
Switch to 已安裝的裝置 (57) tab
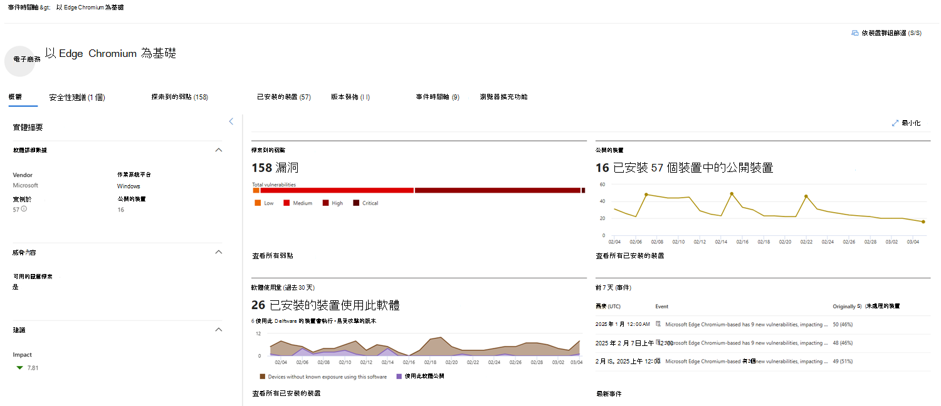pos(284,97)
